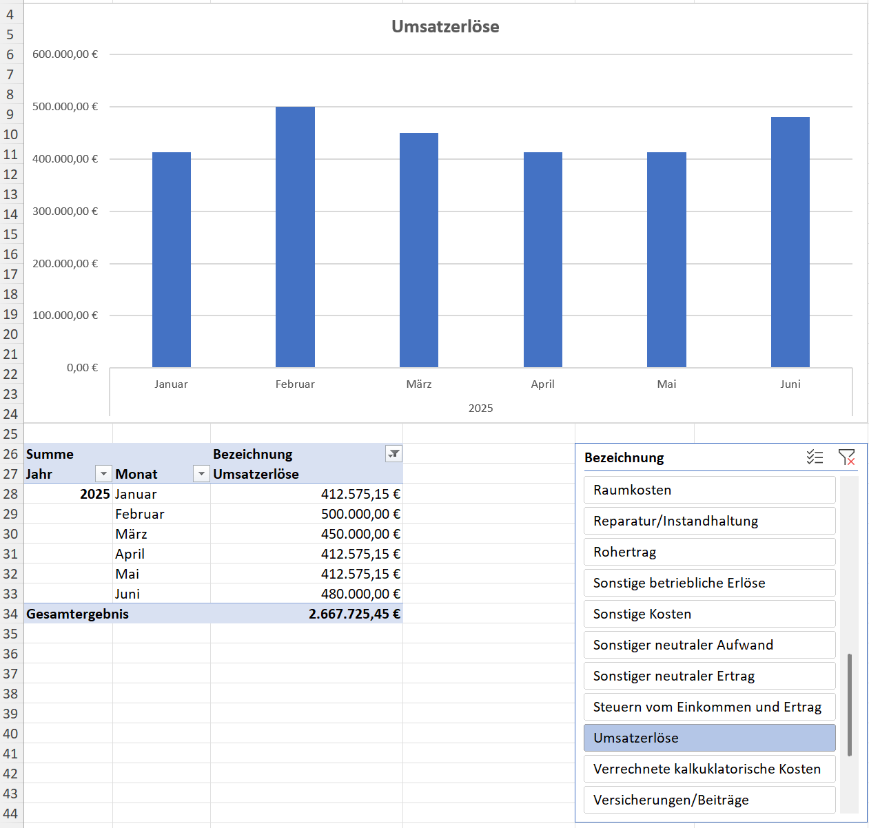The image size is (869, 828).
Task: Select Raumkosten in the slicer
Action: pyautogui.click(x=709, y=490)
